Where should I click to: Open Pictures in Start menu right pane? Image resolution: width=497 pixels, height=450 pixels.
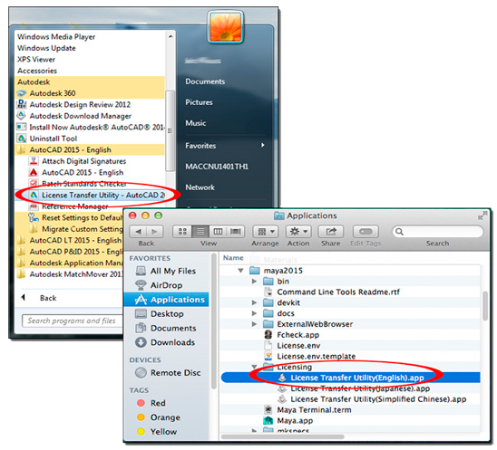tap(199, 102)
